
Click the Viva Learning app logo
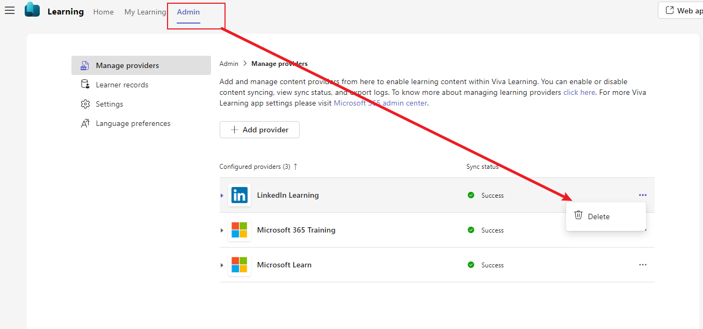32,10
